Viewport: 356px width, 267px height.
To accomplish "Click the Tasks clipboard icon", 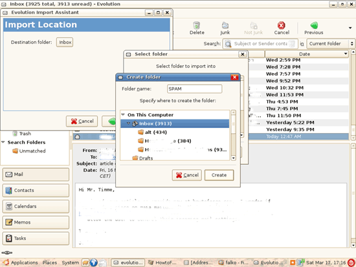I will (9, 238).
